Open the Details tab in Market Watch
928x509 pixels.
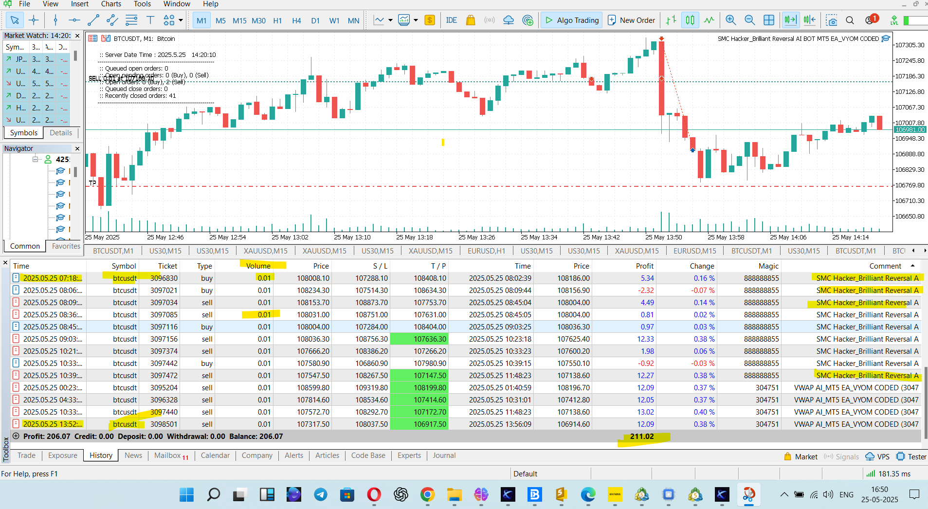click(x=61, y=133)
